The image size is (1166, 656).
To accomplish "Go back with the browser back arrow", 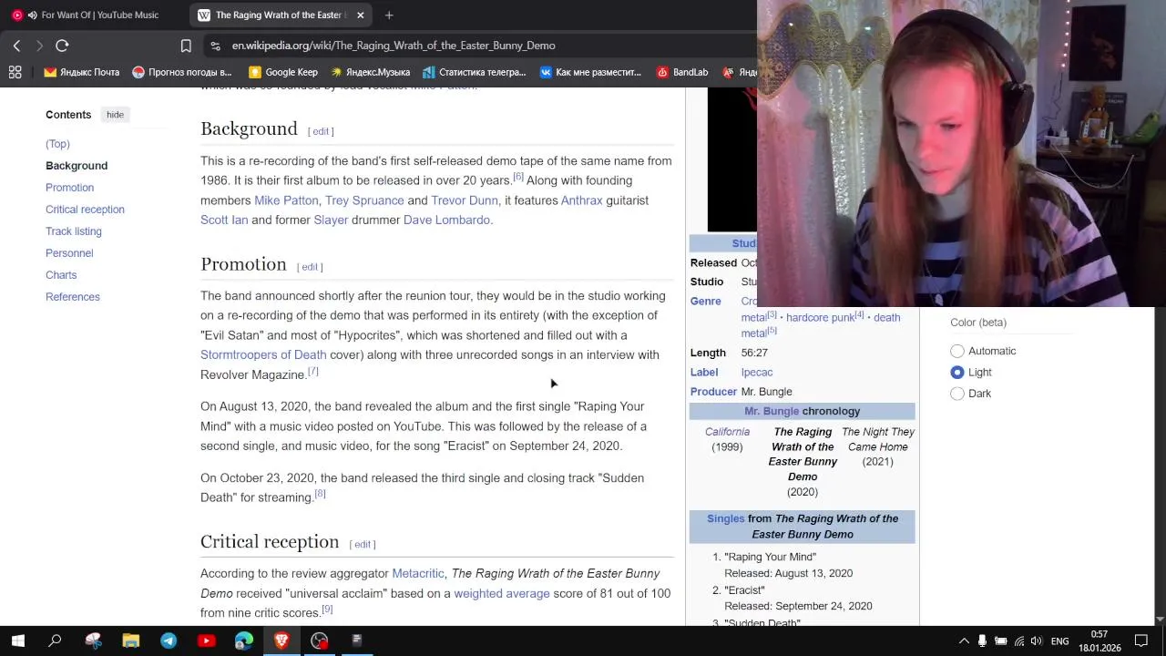I will 16,46.
